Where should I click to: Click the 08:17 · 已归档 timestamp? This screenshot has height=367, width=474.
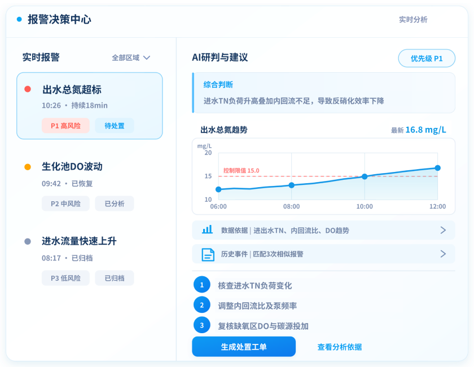(x=67, y=258)
